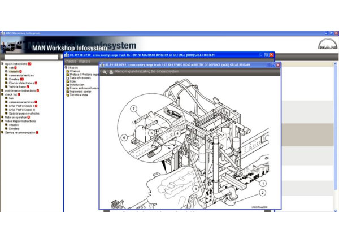Click the search field above the left tree
The height and width of the screenshot is (243, 339).
tap(29, 57)
